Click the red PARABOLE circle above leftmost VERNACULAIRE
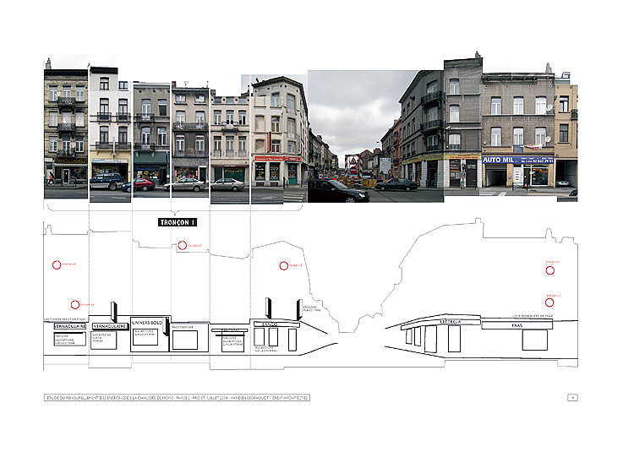The height and width of the screenshot is (452, 634). [x=74, y=304]
